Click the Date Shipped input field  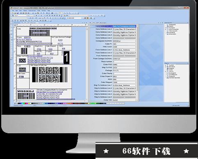point(124,82)
